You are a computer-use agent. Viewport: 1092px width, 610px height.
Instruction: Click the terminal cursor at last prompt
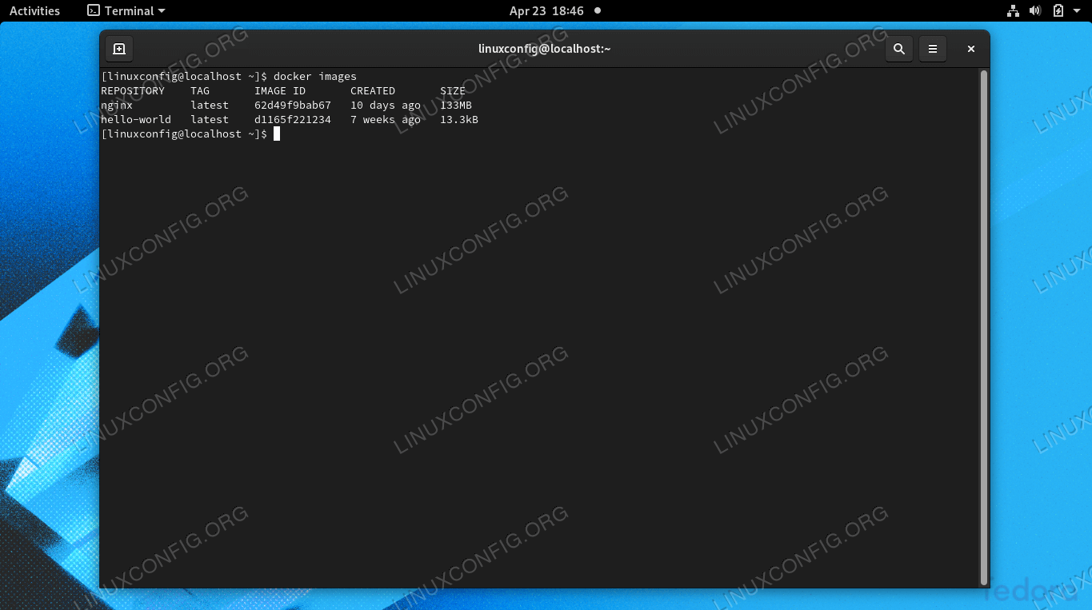[277, 134]
